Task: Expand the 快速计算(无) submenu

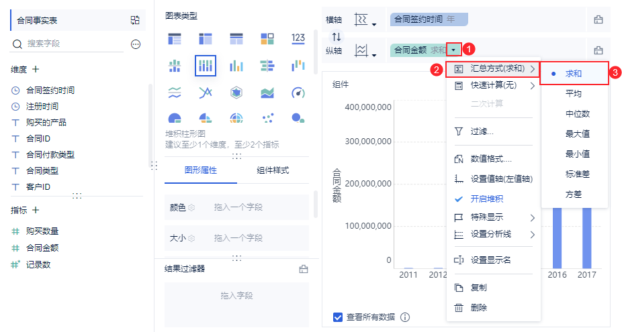Action: 494,85
